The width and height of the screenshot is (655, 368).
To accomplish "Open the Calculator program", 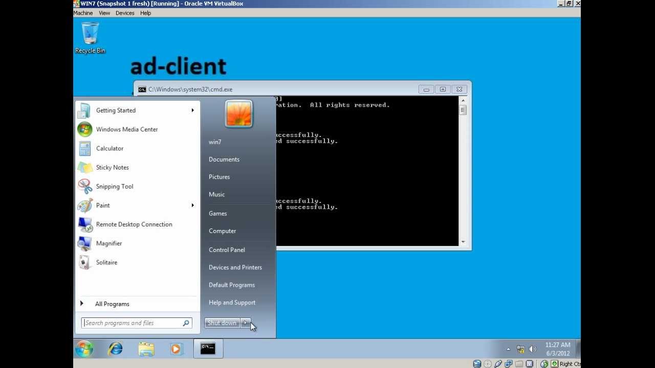I will [137, 148].
